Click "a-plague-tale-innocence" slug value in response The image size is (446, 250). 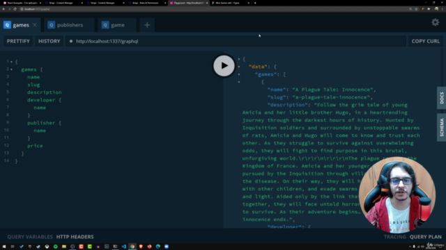[x=332, y=97]
